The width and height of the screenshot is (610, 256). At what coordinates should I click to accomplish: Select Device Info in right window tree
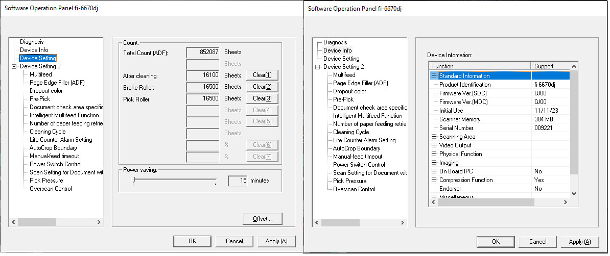[x=338, y=50]
